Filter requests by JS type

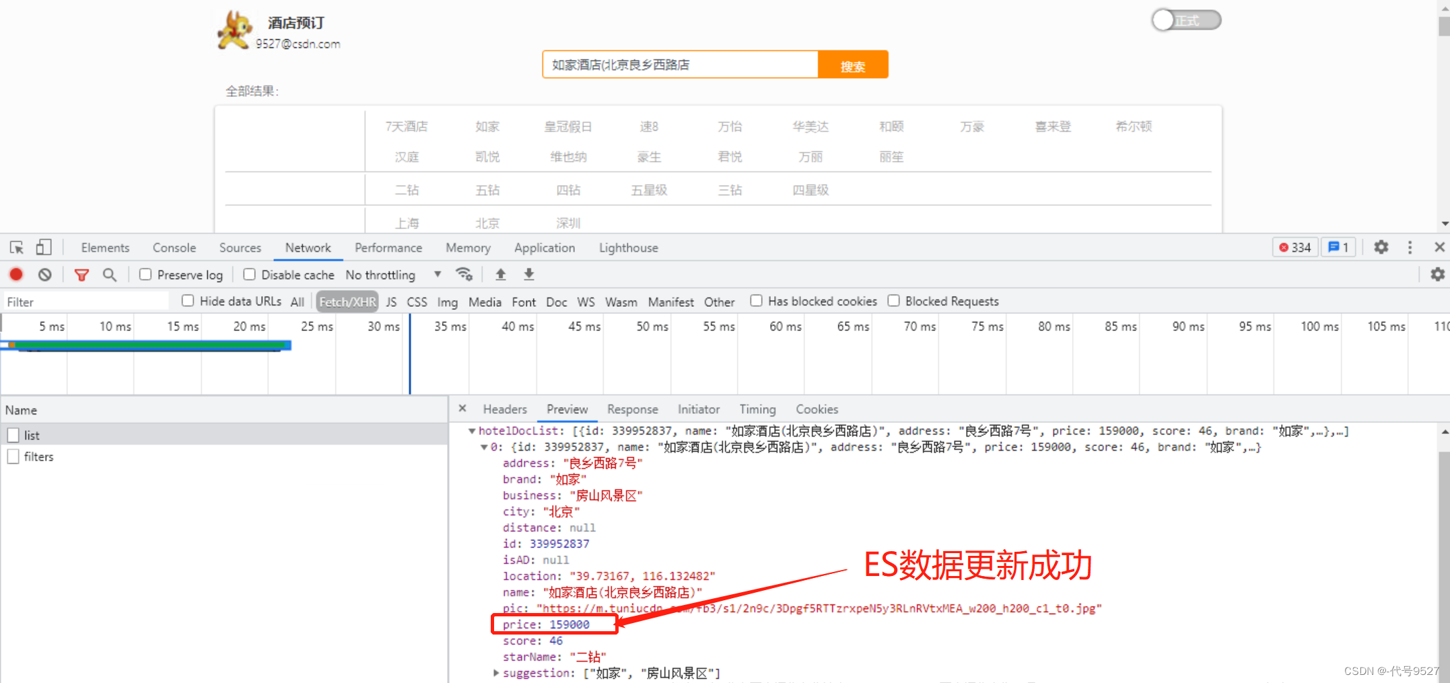tap(391, 302)
